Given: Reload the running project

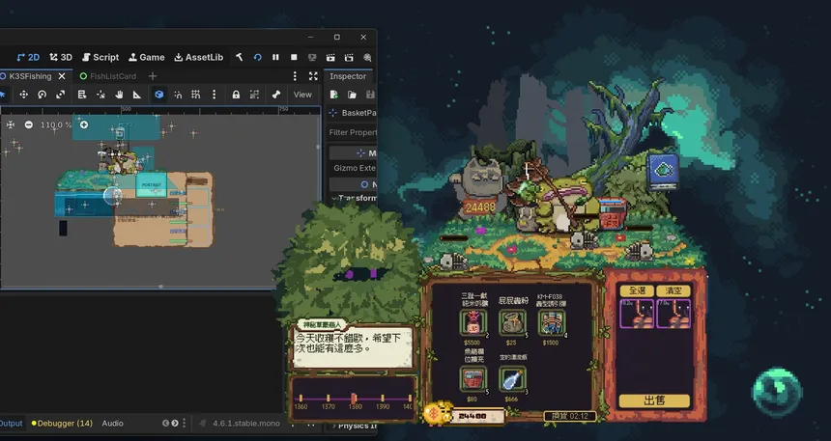Looking at the screenshot, I should (258, 57).
